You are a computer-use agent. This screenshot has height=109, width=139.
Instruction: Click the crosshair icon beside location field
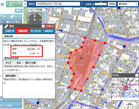(x=82, y=4)
